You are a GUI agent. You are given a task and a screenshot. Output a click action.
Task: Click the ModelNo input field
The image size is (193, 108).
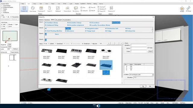pos(139,45)
